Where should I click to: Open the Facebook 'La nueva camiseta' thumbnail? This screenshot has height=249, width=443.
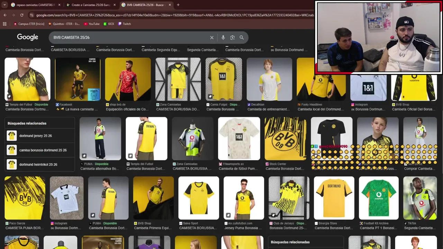click(78, 79)
